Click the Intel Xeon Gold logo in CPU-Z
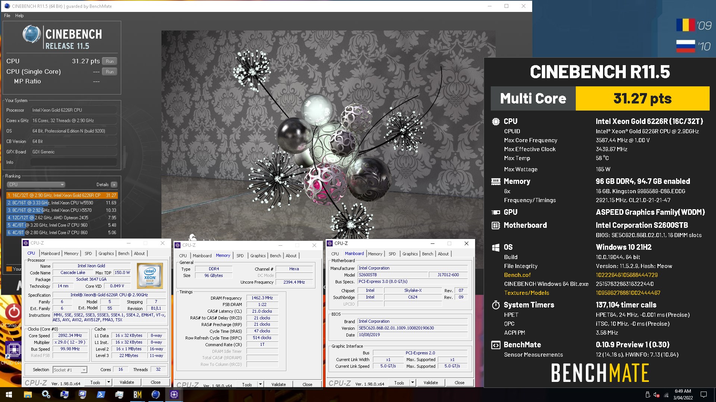The height and width of the screenshot is (402, 716). (150, 276)
